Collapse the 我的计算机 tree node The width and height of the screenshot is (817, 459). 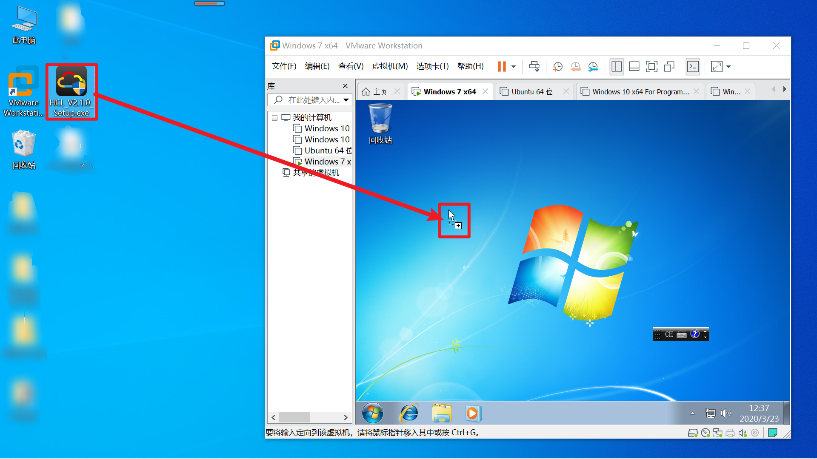point(274,118)
